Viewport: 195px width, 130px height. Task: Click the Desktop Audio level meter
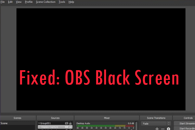click(x=105, y=126)
